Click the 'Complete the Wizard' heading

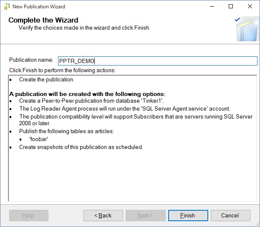(x=43, y=20)
